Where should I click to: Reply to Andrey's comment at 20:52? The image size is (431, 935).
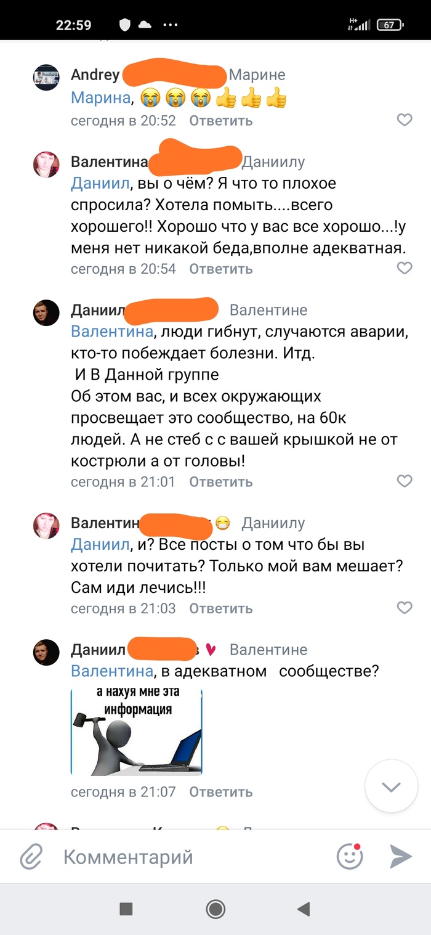pyautogui.click(x=220, y=121)
